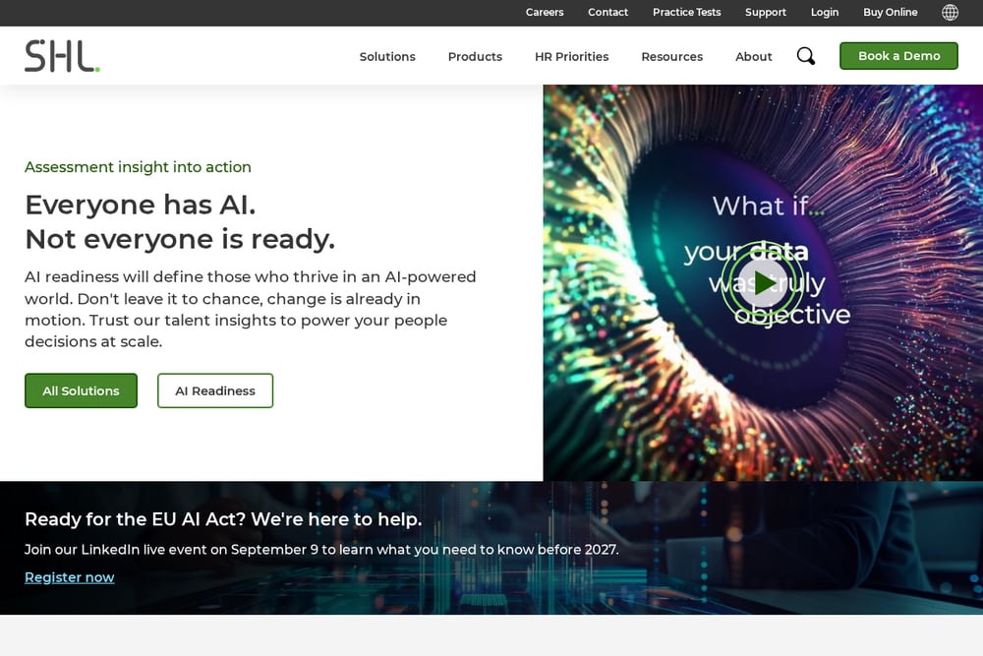Click the Buy Online link
This screenshot has height=656, width=983.
click(x=891, y=12)
